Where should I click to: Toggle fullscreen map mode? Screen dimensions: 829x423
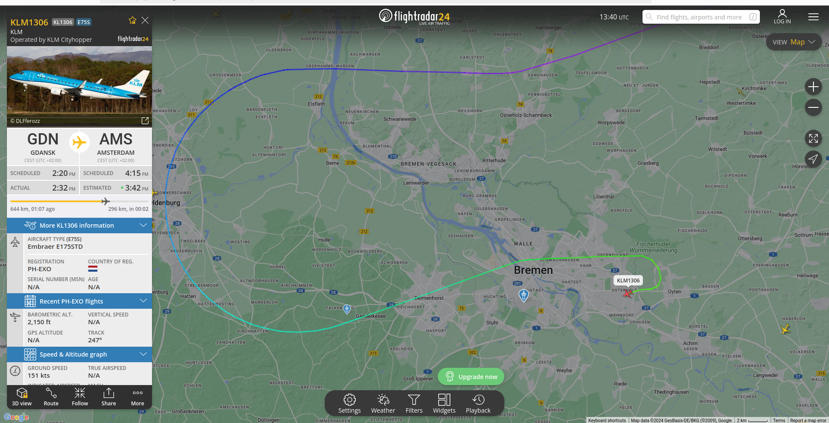click(x=813, y=138)
